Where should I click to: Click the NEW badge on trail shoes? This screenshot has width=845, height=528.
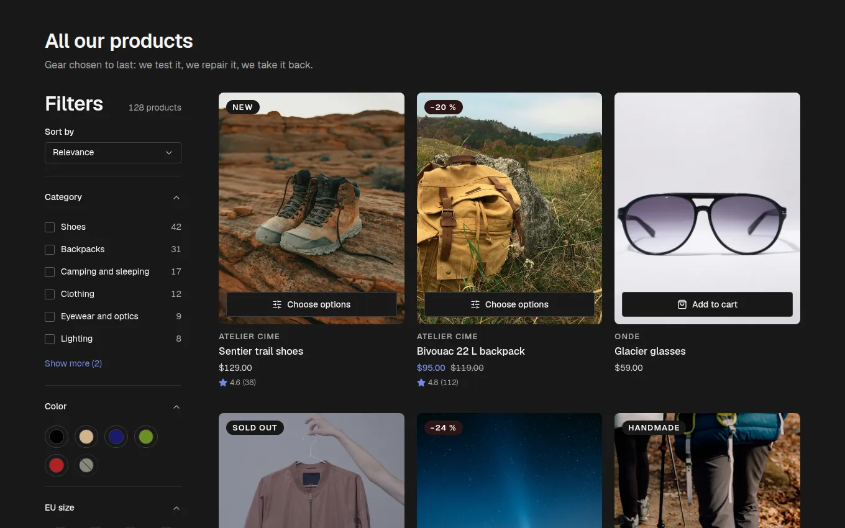coord(242,107)
